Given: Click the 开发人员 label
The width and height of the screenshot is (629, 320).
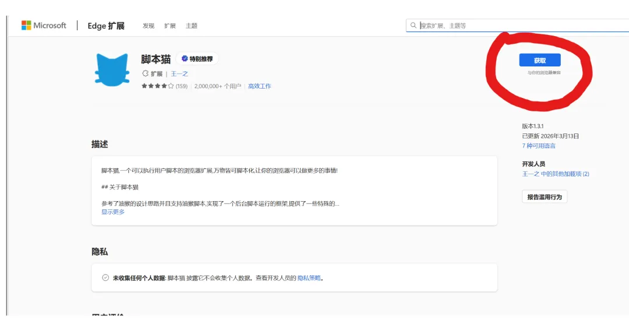Looking at the screenshot, I should coord(533,164).
